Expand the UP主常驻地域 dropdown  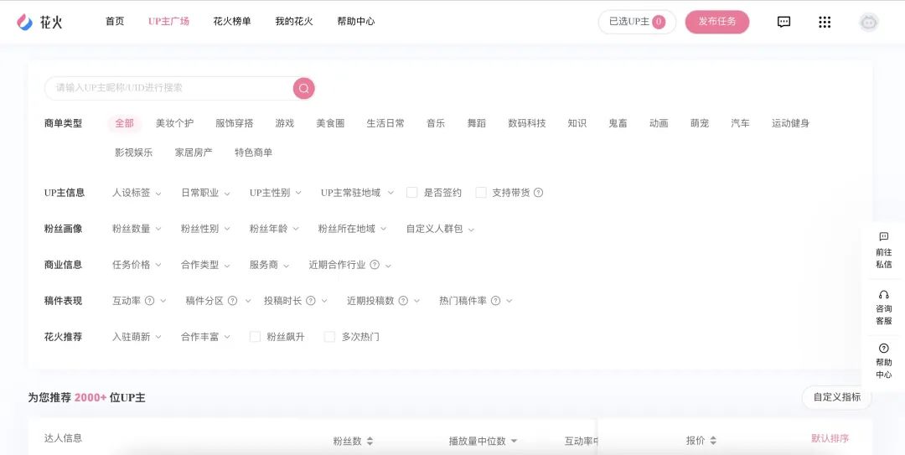point(357,193)
